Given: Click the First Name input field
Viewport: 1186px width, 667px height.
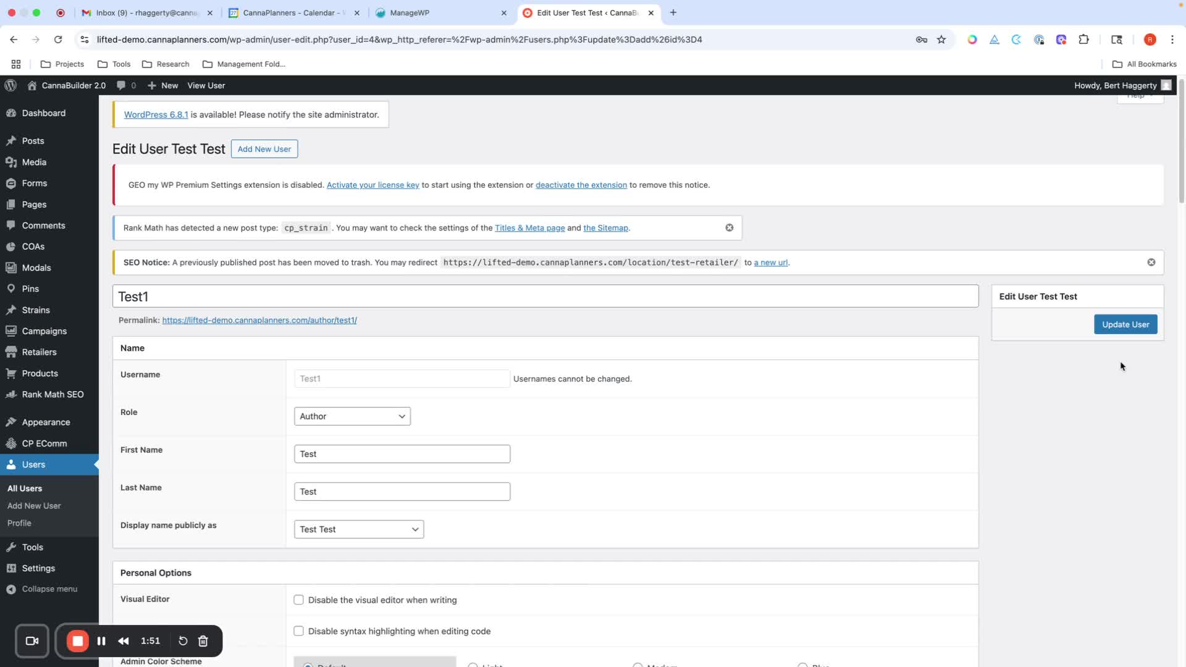Looking at the screenshot, I should point(402,454).
